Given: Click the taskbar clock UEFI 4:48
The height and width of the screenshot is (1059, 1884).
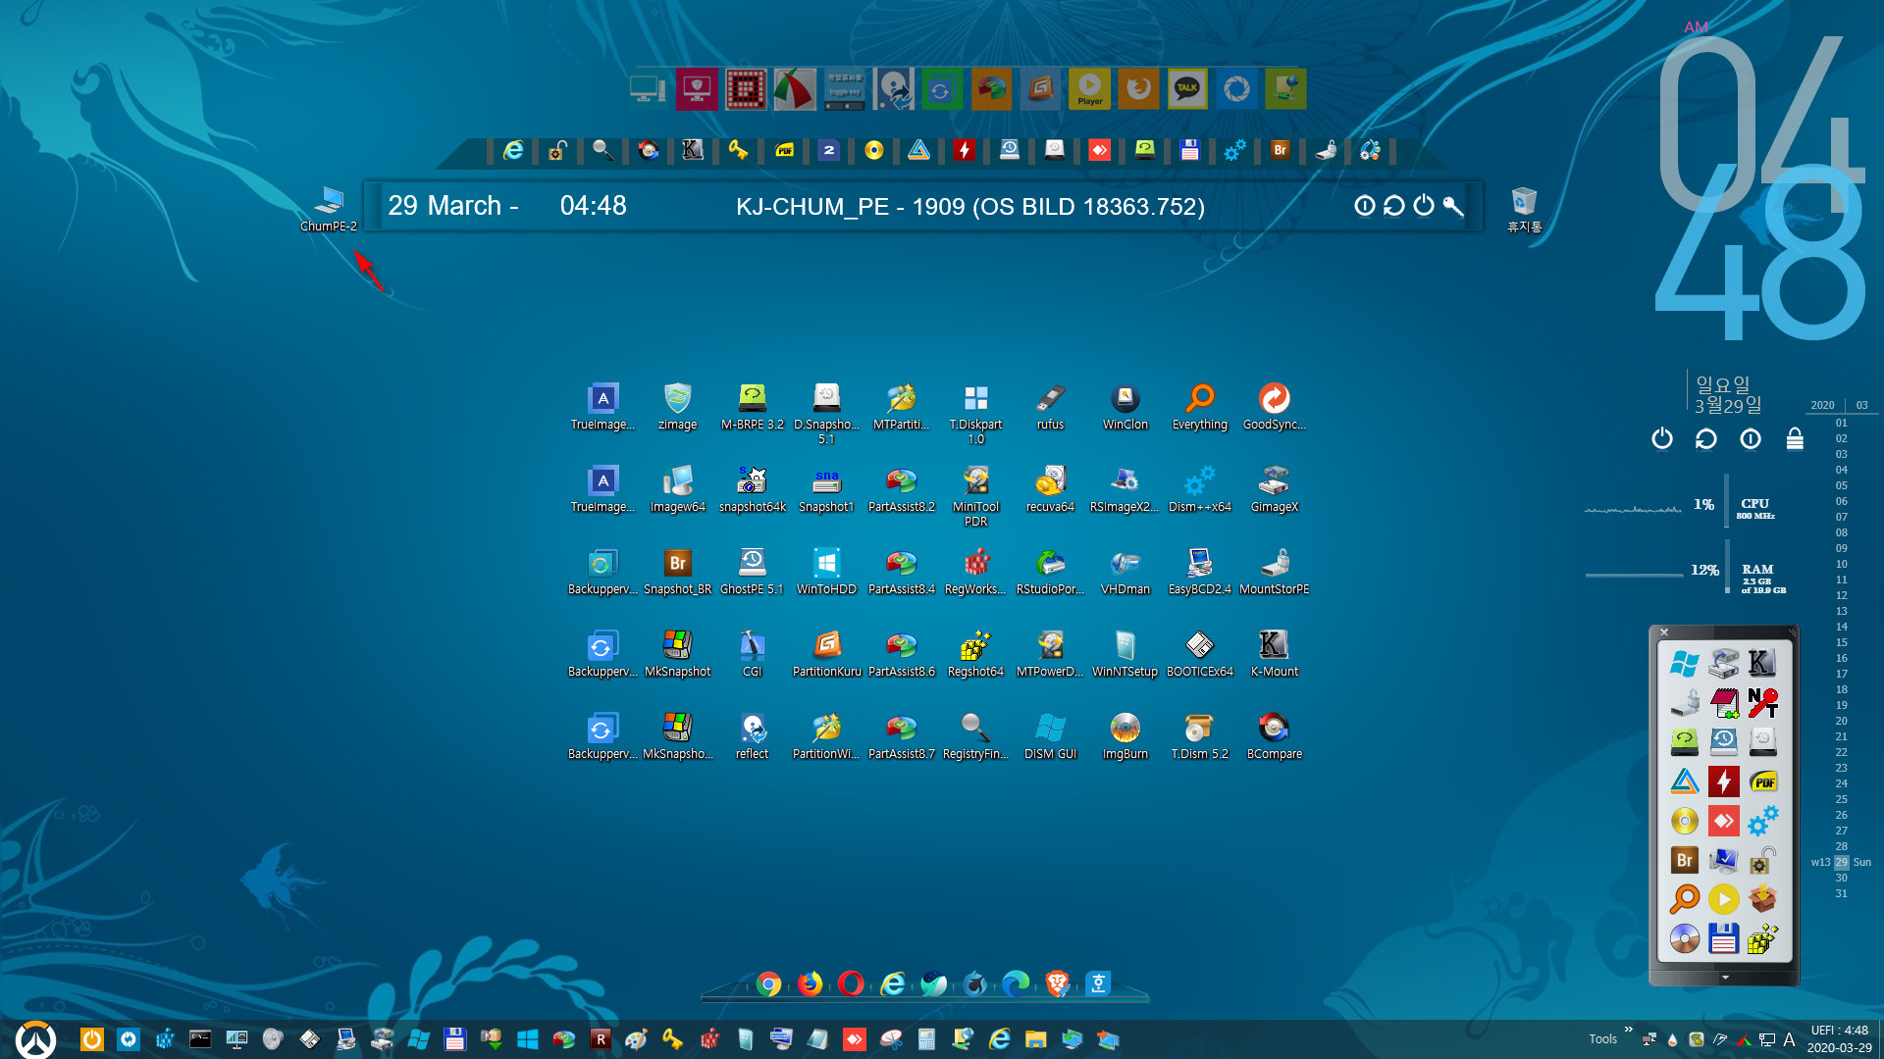Looking at the screenshot, I should [x=1839, y=1039].
